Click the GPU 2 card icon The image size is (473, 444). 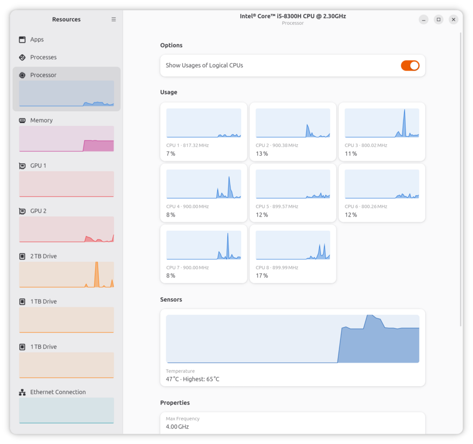(x=22, y=211)
